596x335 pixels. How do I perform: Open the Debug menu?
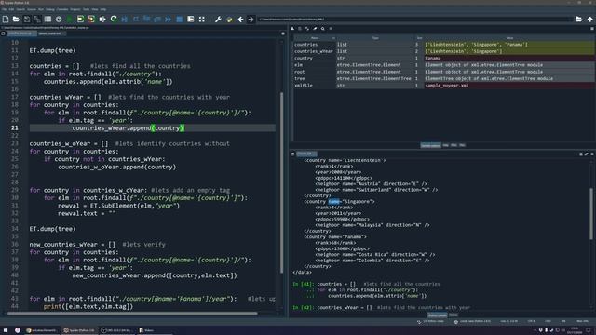tap(50, 9)
